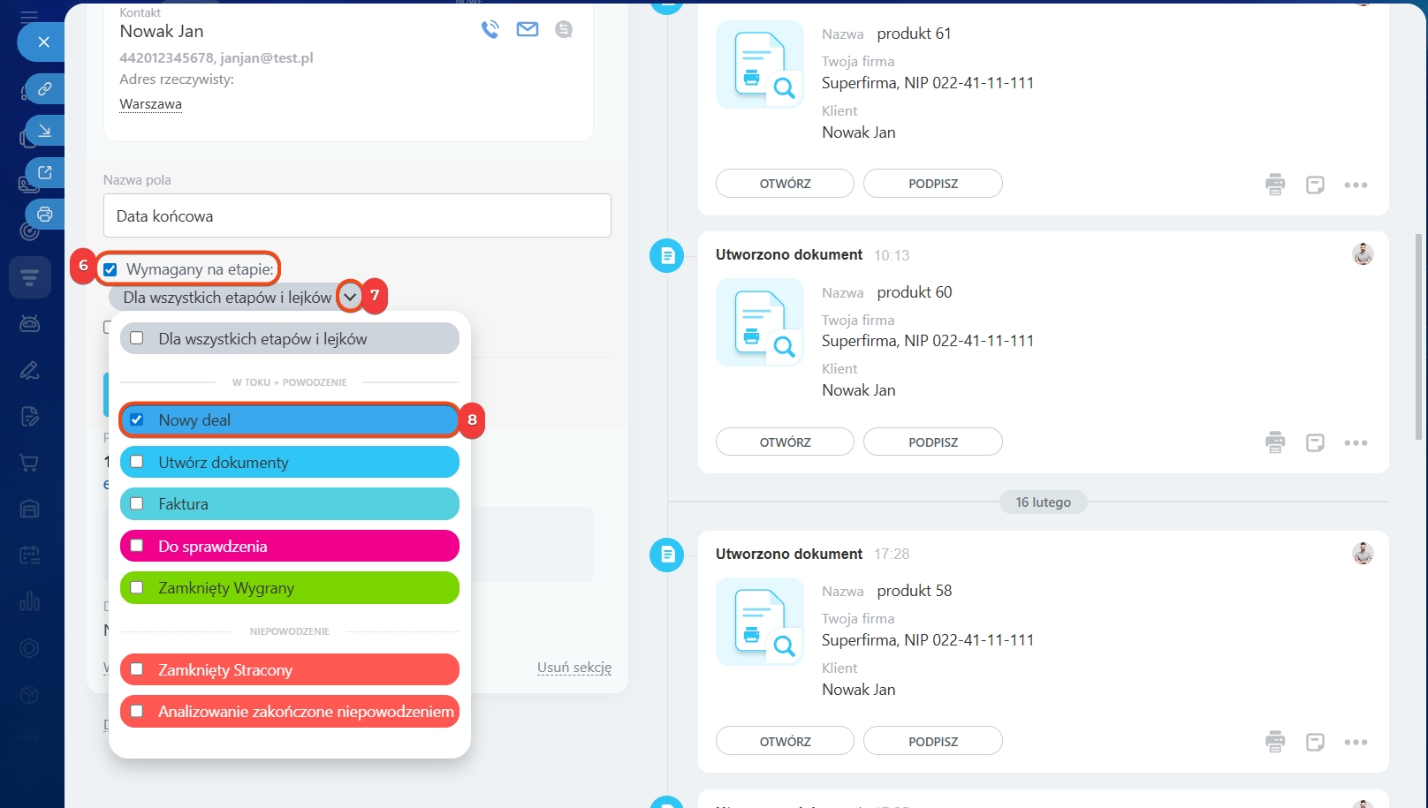
Task: Click the phone call icon next to Nowak Jan
Action: [490, 30]
